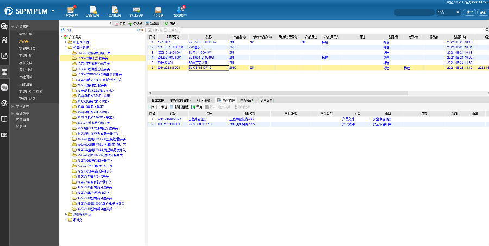
Task: Click the search magnifier icon in the left sidebar
Action: pos(4,25)
